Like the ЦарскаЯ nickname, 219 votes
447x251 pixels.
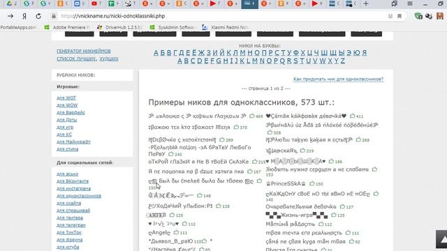pyautogui.click(x=302, y=151)
